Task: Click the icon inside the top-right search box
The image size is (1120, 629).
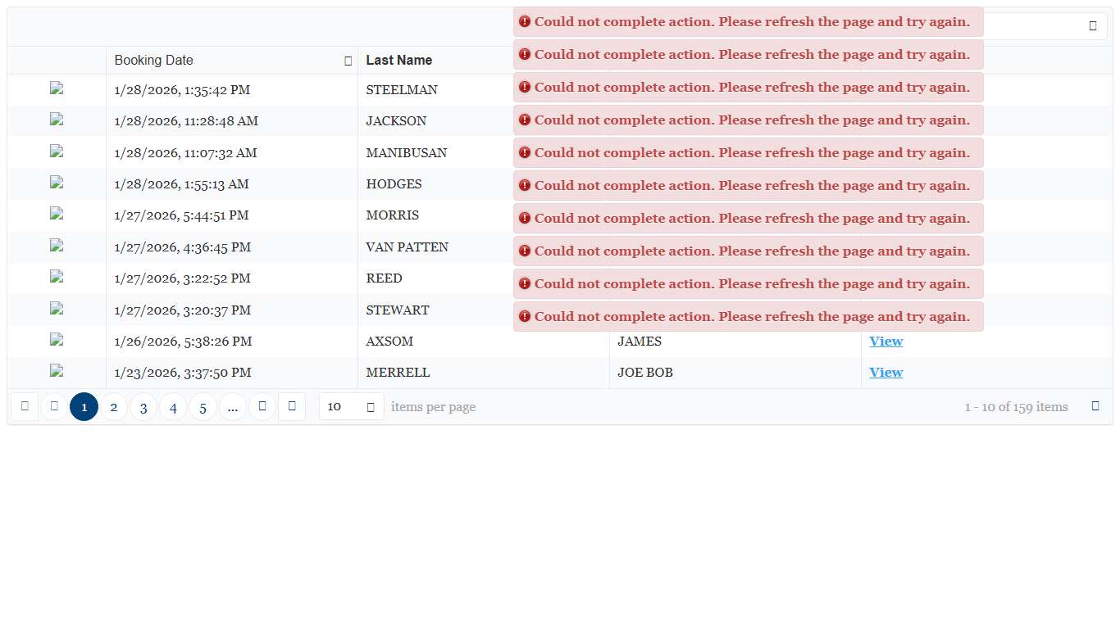Action: 1093,26
